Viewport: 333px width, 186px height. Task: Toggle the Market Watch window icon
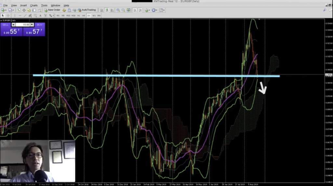tap(19, 10)
